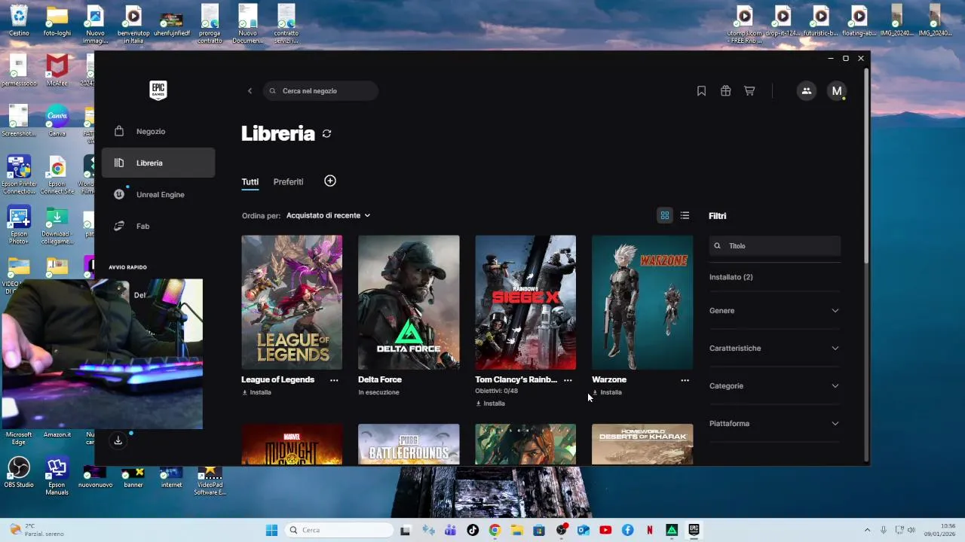Click the taskbar Cerca search box

point(339,530)
